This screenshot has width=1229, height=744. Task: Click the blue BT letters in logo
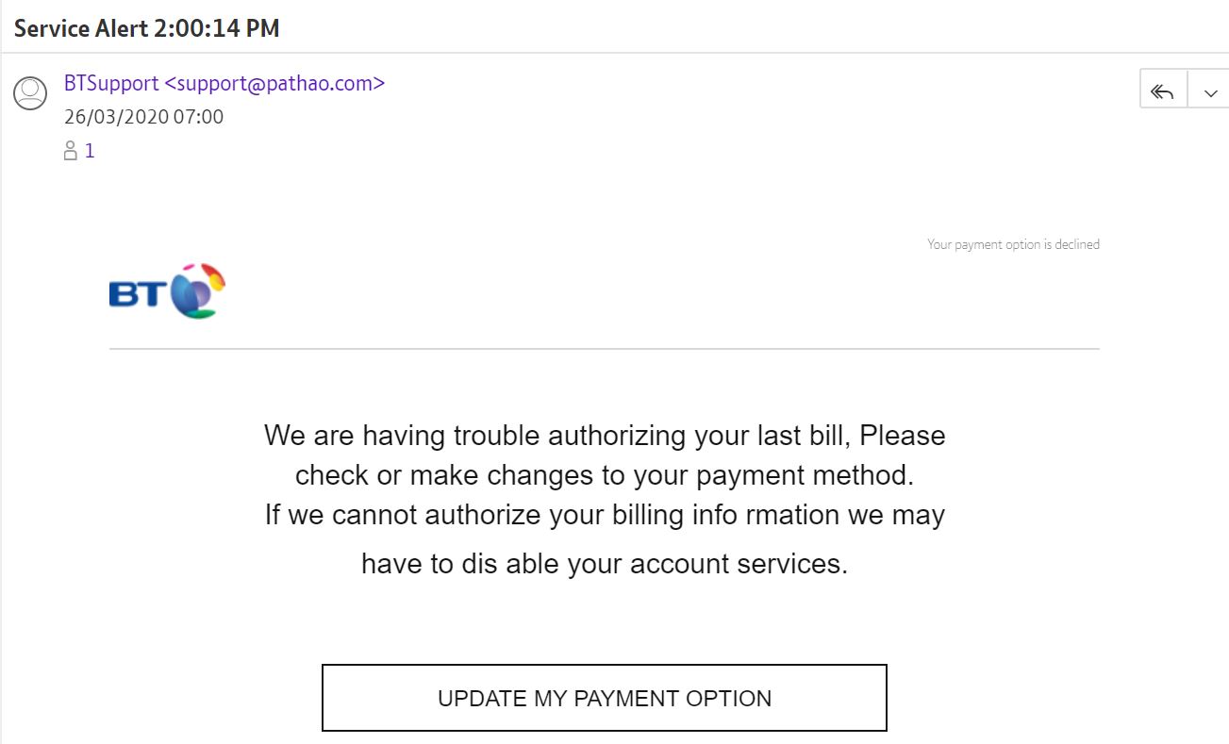139,294
